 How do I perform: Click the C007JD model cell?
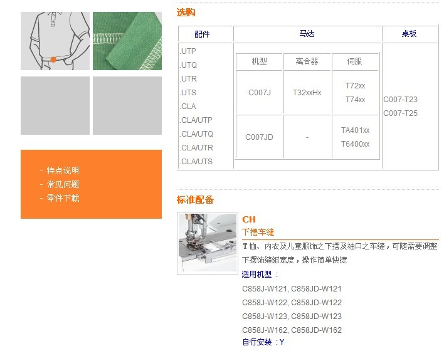260,137
